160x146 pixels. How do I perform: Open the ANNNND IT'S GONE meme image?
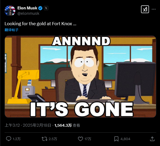80,76
